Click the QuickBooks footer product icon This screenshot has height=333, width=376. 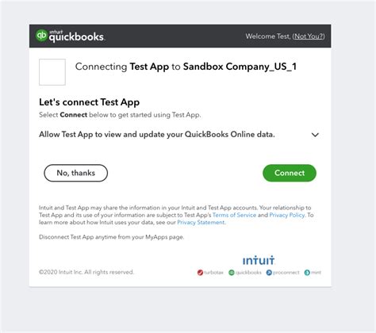click(232, 273)
